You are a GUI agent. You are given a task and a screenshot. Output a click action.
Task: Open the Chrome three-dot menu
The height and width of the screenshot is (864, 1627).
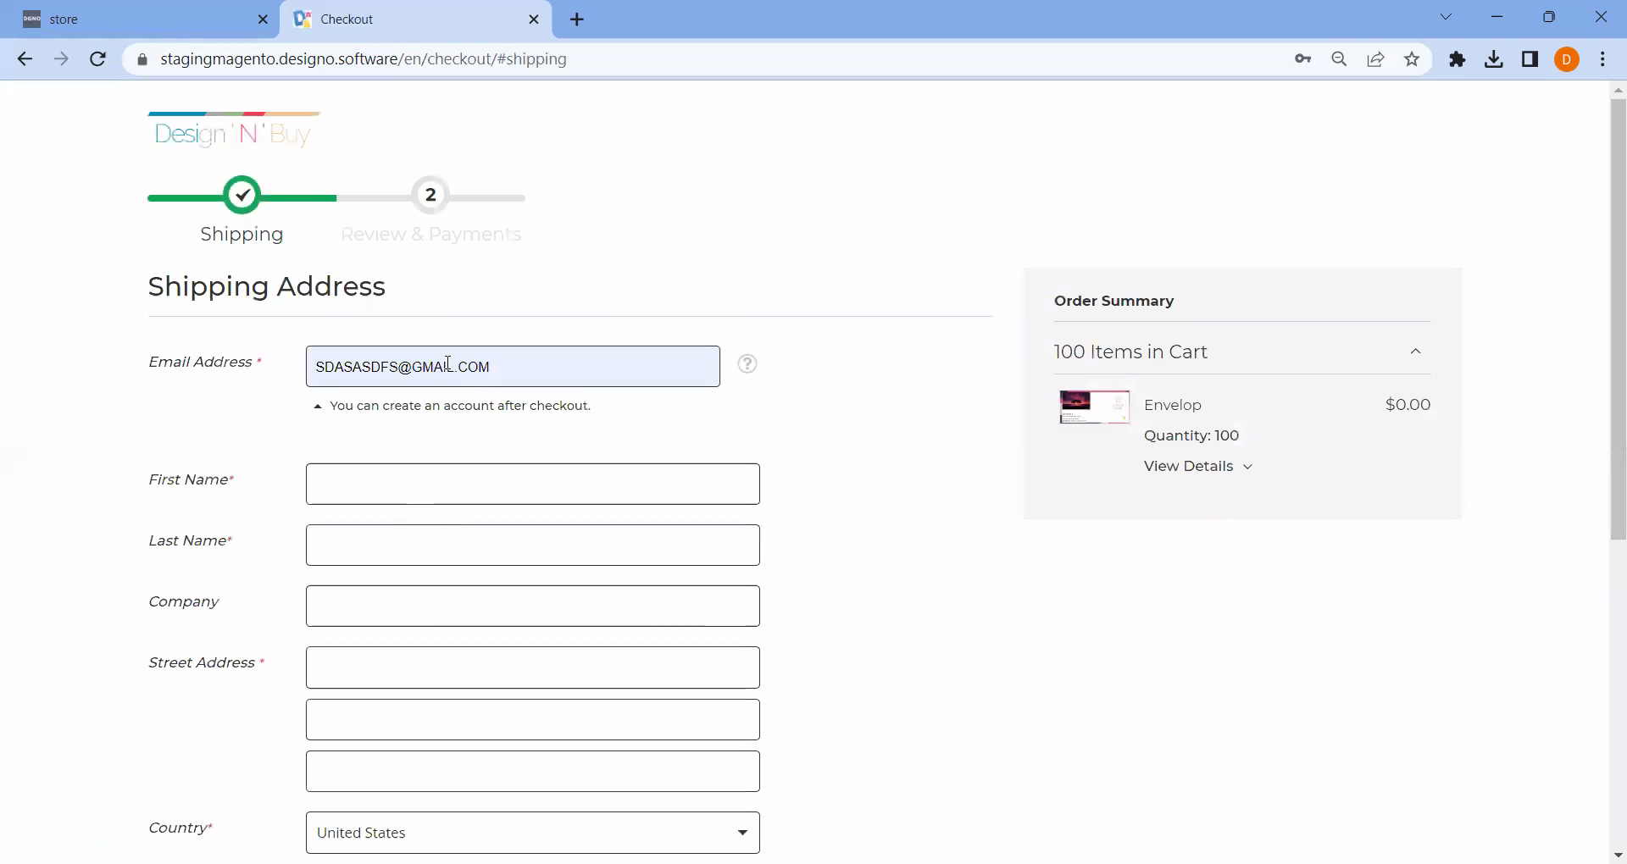tap(1602, 59)
